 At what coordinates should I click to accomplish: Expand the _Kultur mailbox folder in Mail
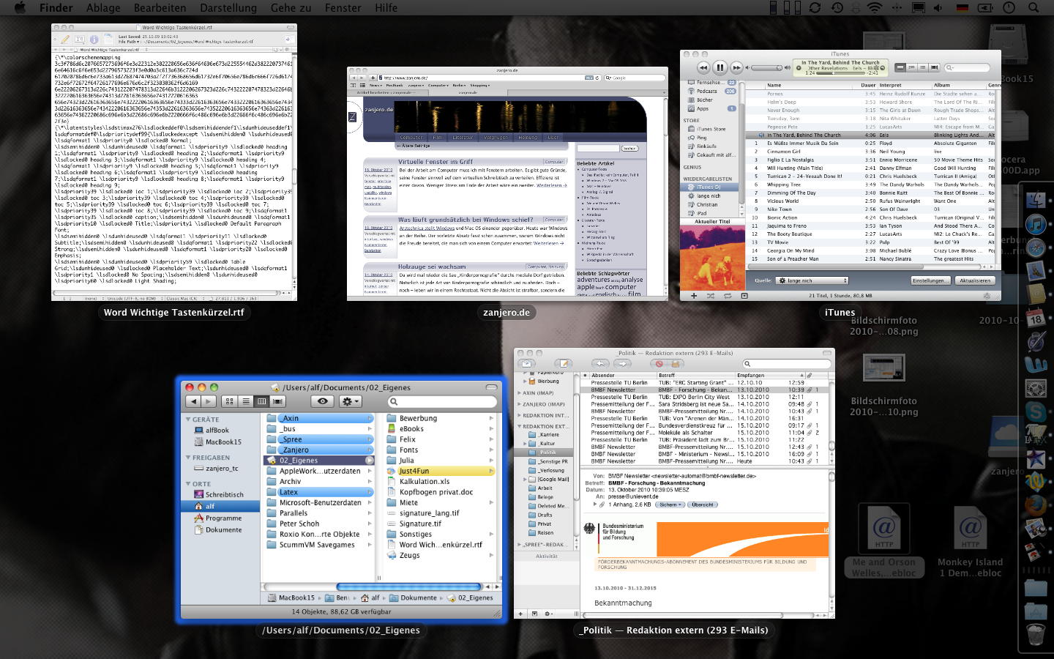point(524,443)
